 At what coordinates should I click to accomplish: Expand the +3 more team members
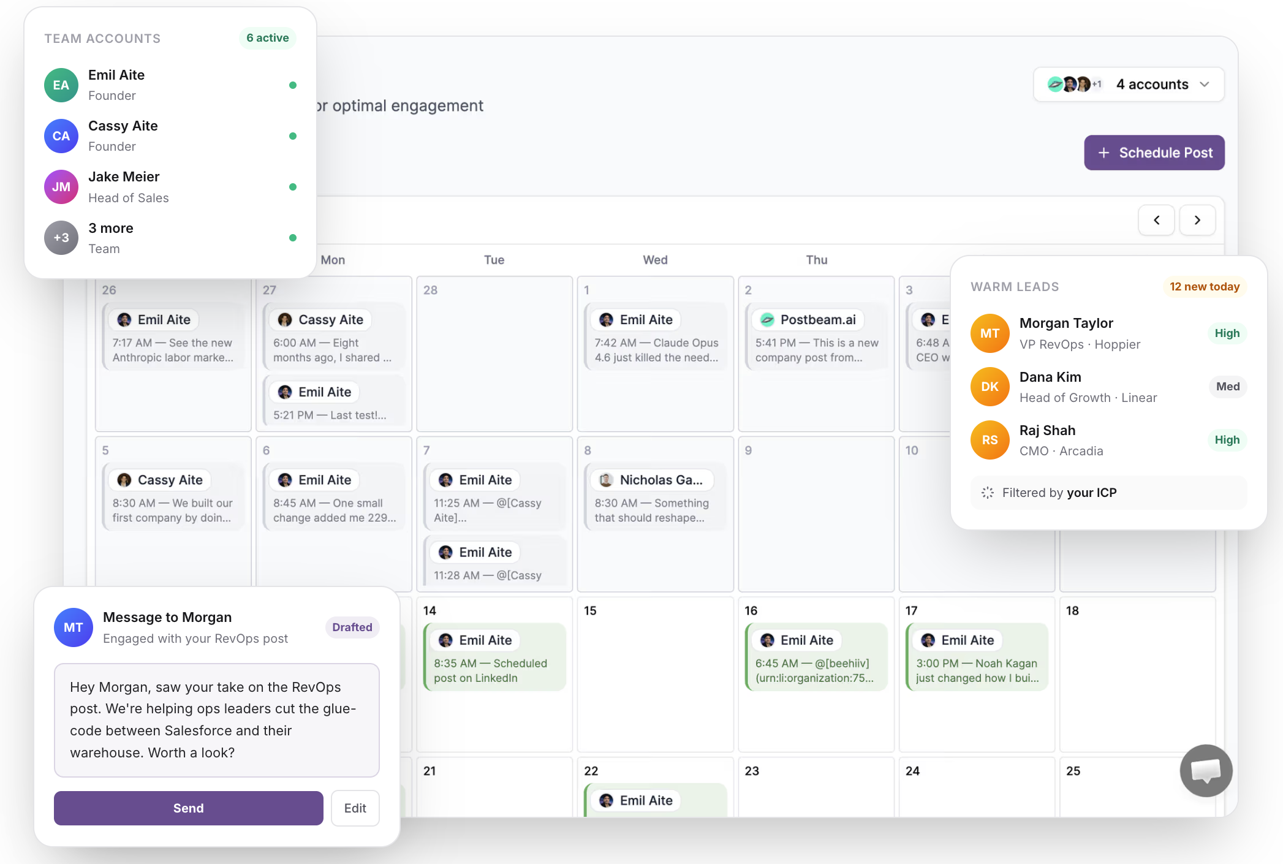tap(61, 238)
